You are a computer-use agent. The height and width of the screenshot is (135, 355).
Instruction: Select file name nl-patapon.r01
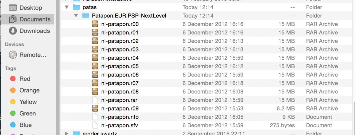tap(120, 32)
